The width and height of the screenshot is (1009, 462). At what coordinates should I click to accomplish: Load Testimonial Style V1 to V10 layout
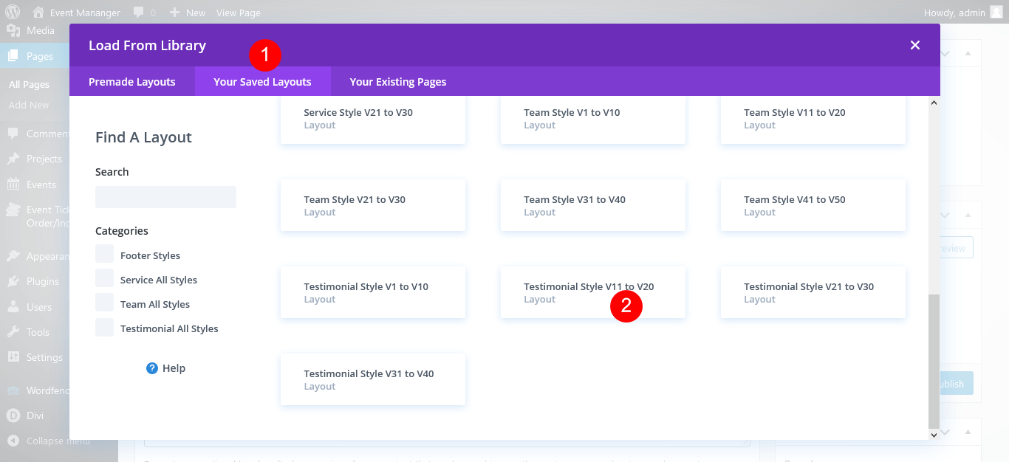pyautogui.click(x=373, y=292)
